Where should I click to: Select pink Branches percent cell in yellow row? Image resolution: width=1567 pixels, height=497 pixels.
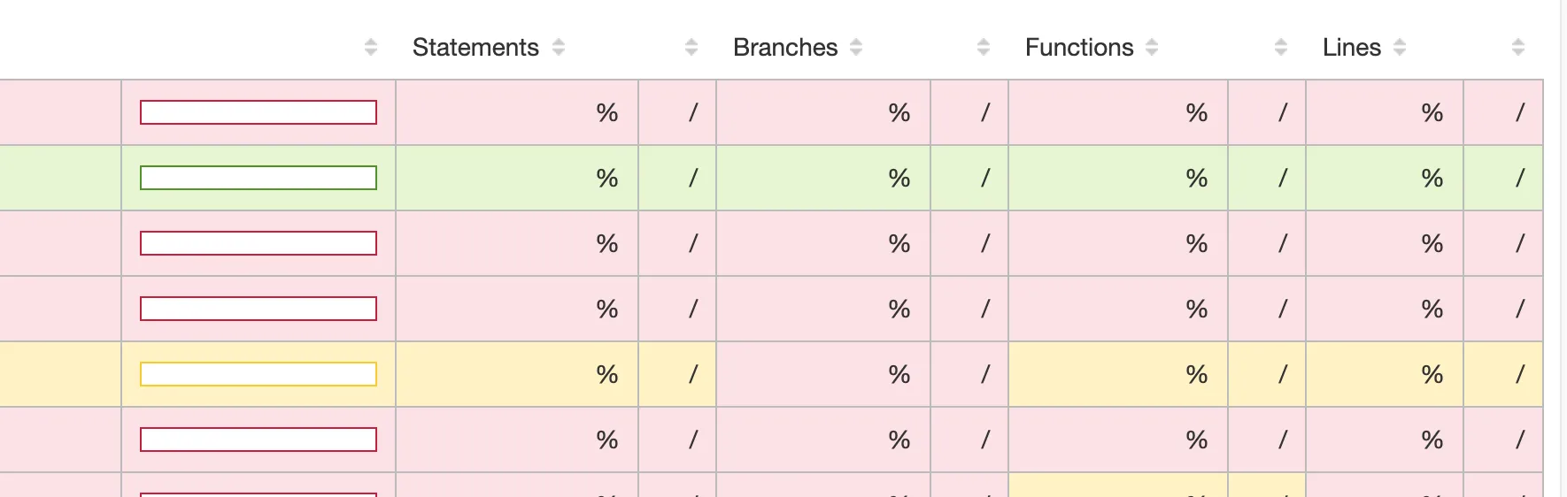tap(823, 374)
